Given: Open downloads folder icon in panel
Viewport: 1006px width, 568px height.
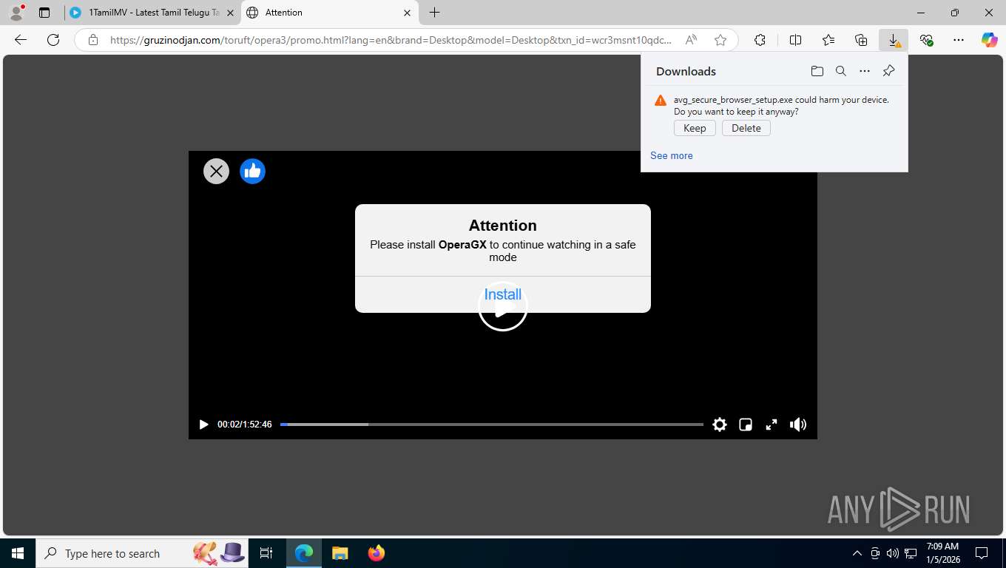Looking at the screenshot, I should (817, 71).
